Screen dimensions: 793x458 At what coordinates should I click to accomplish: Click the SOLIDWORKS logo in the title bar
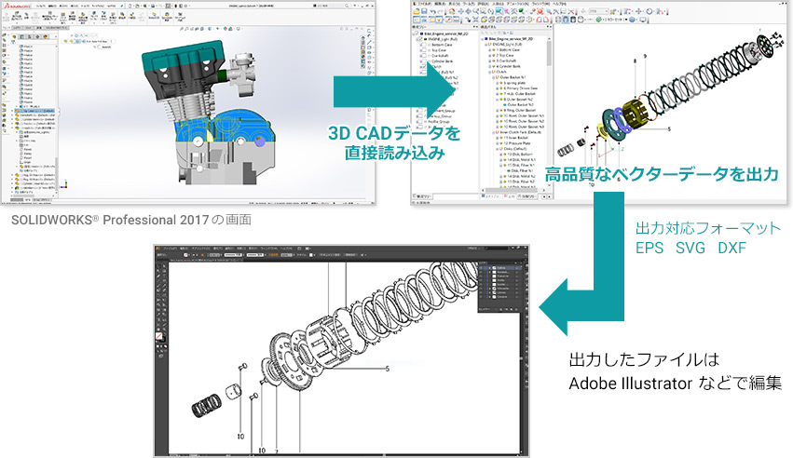point(17,7)
